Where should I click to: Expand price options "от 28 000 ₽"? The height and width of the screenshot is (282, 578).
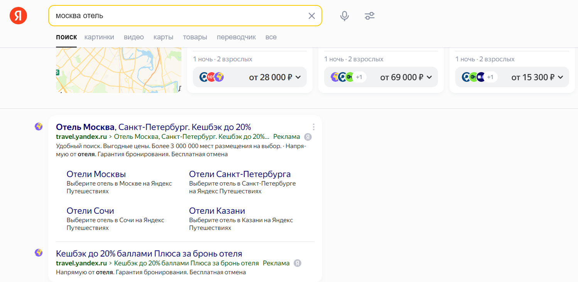coord(250,77)
